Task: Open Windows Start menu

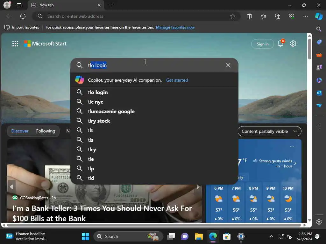Action: 85,236
